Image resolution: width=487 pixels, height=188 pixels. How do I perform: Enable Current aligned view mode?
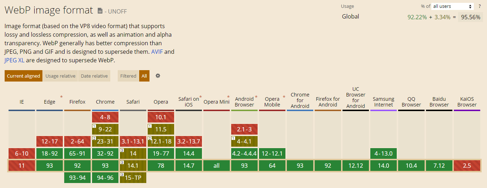pyautogui.click(x=24, y=76)
